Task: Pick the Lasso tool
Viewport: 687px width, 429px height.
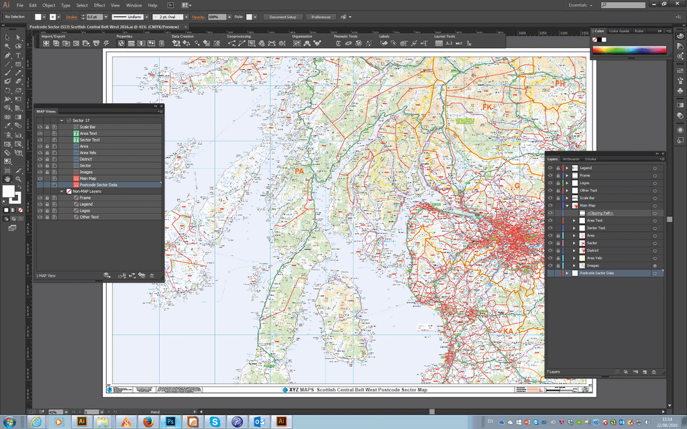Action: (x=18, y=46)
